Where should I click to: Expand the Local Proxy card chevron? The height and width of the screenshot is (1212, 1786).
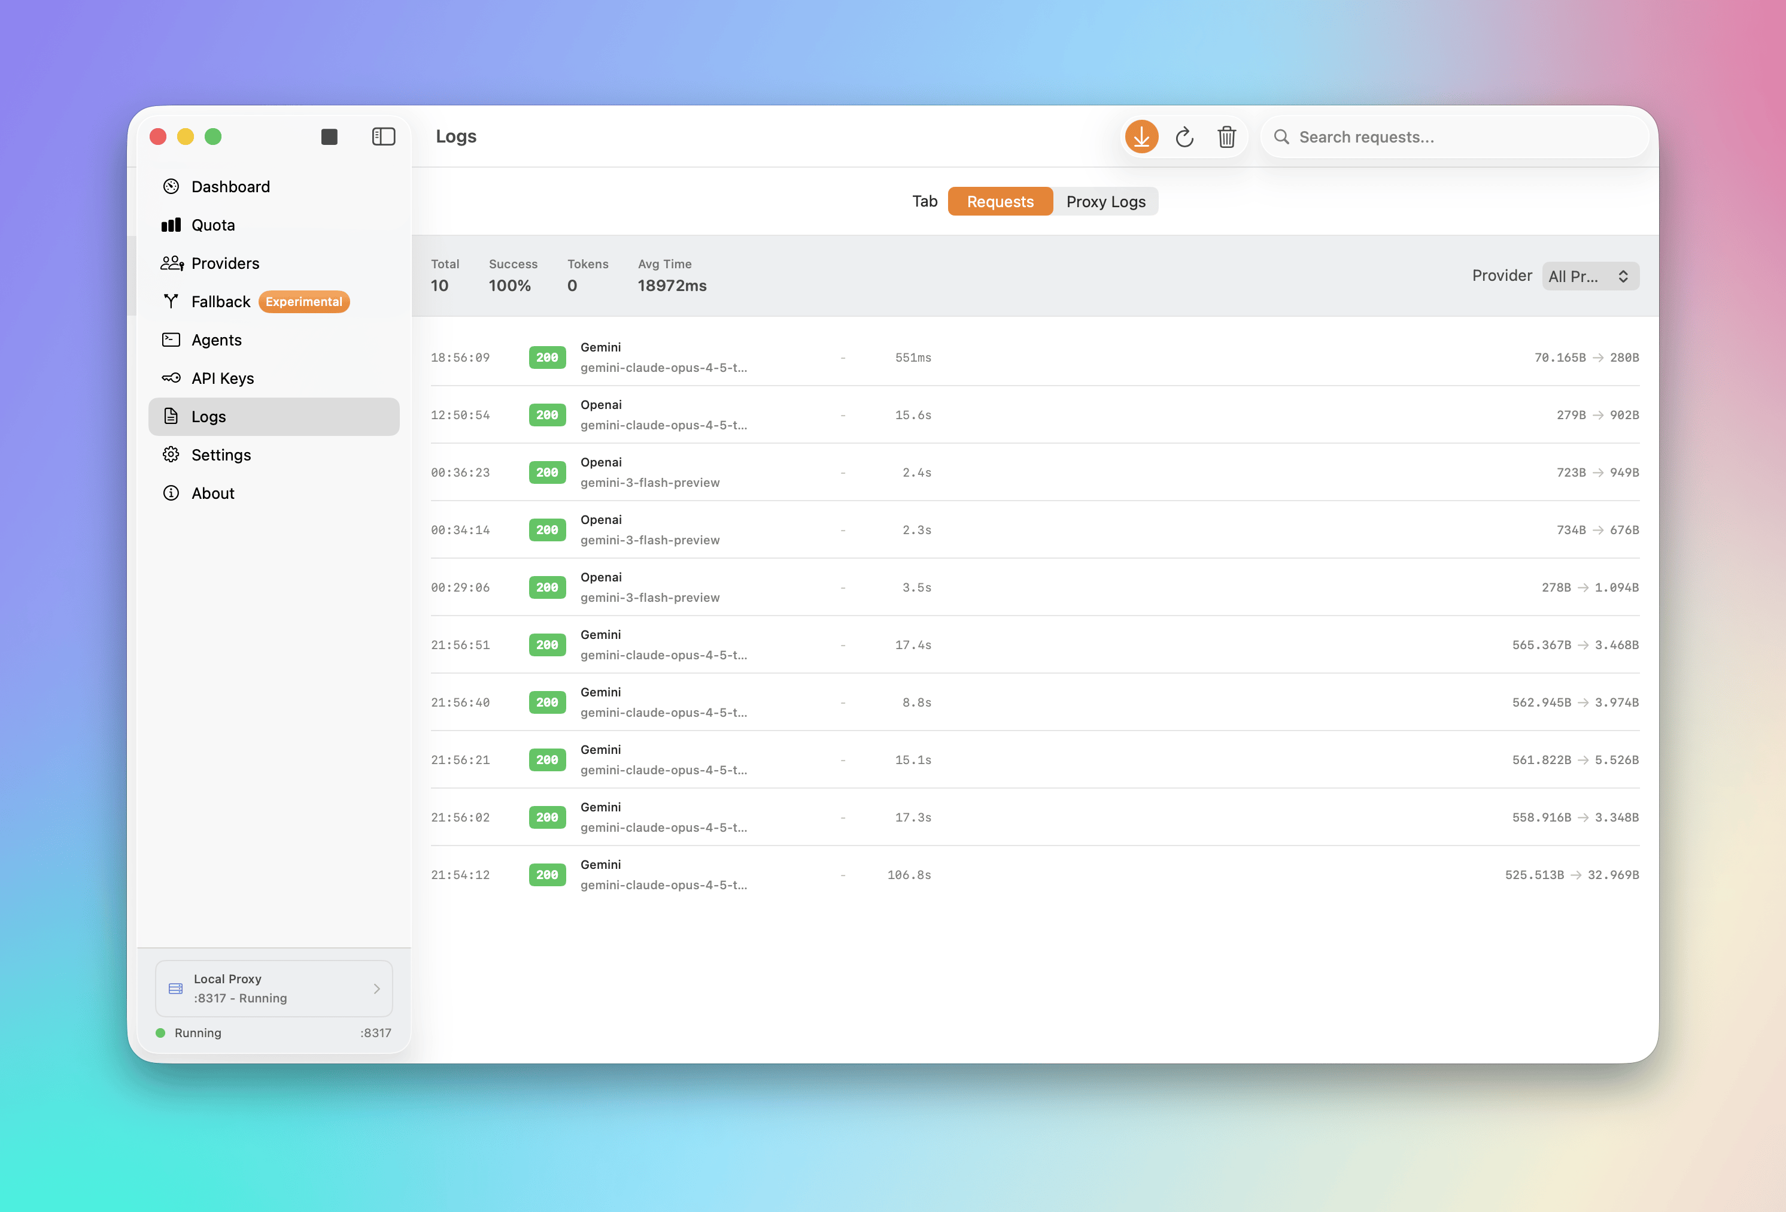(376, 989)
